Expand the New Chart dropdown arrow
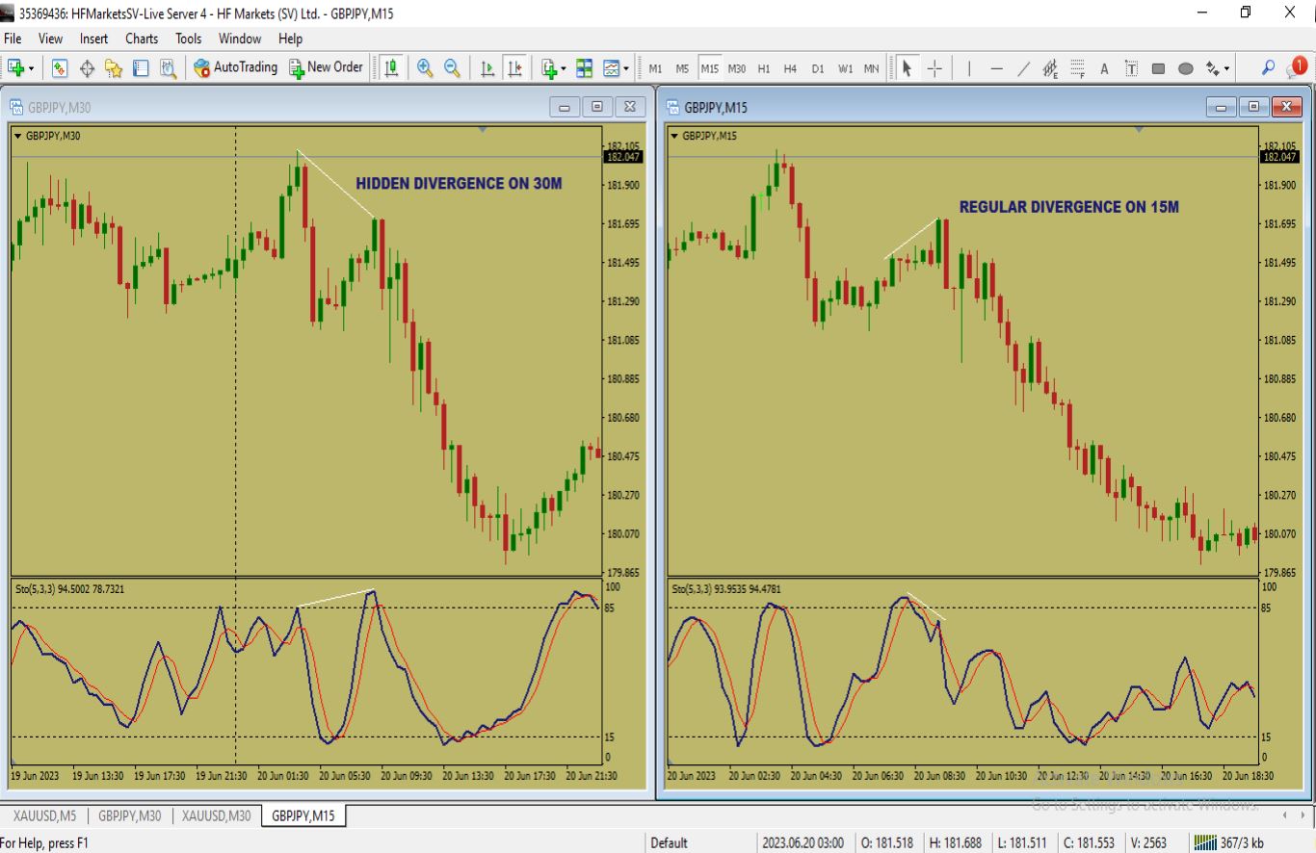The image size is (1316, 853). [x=32, y=68]
